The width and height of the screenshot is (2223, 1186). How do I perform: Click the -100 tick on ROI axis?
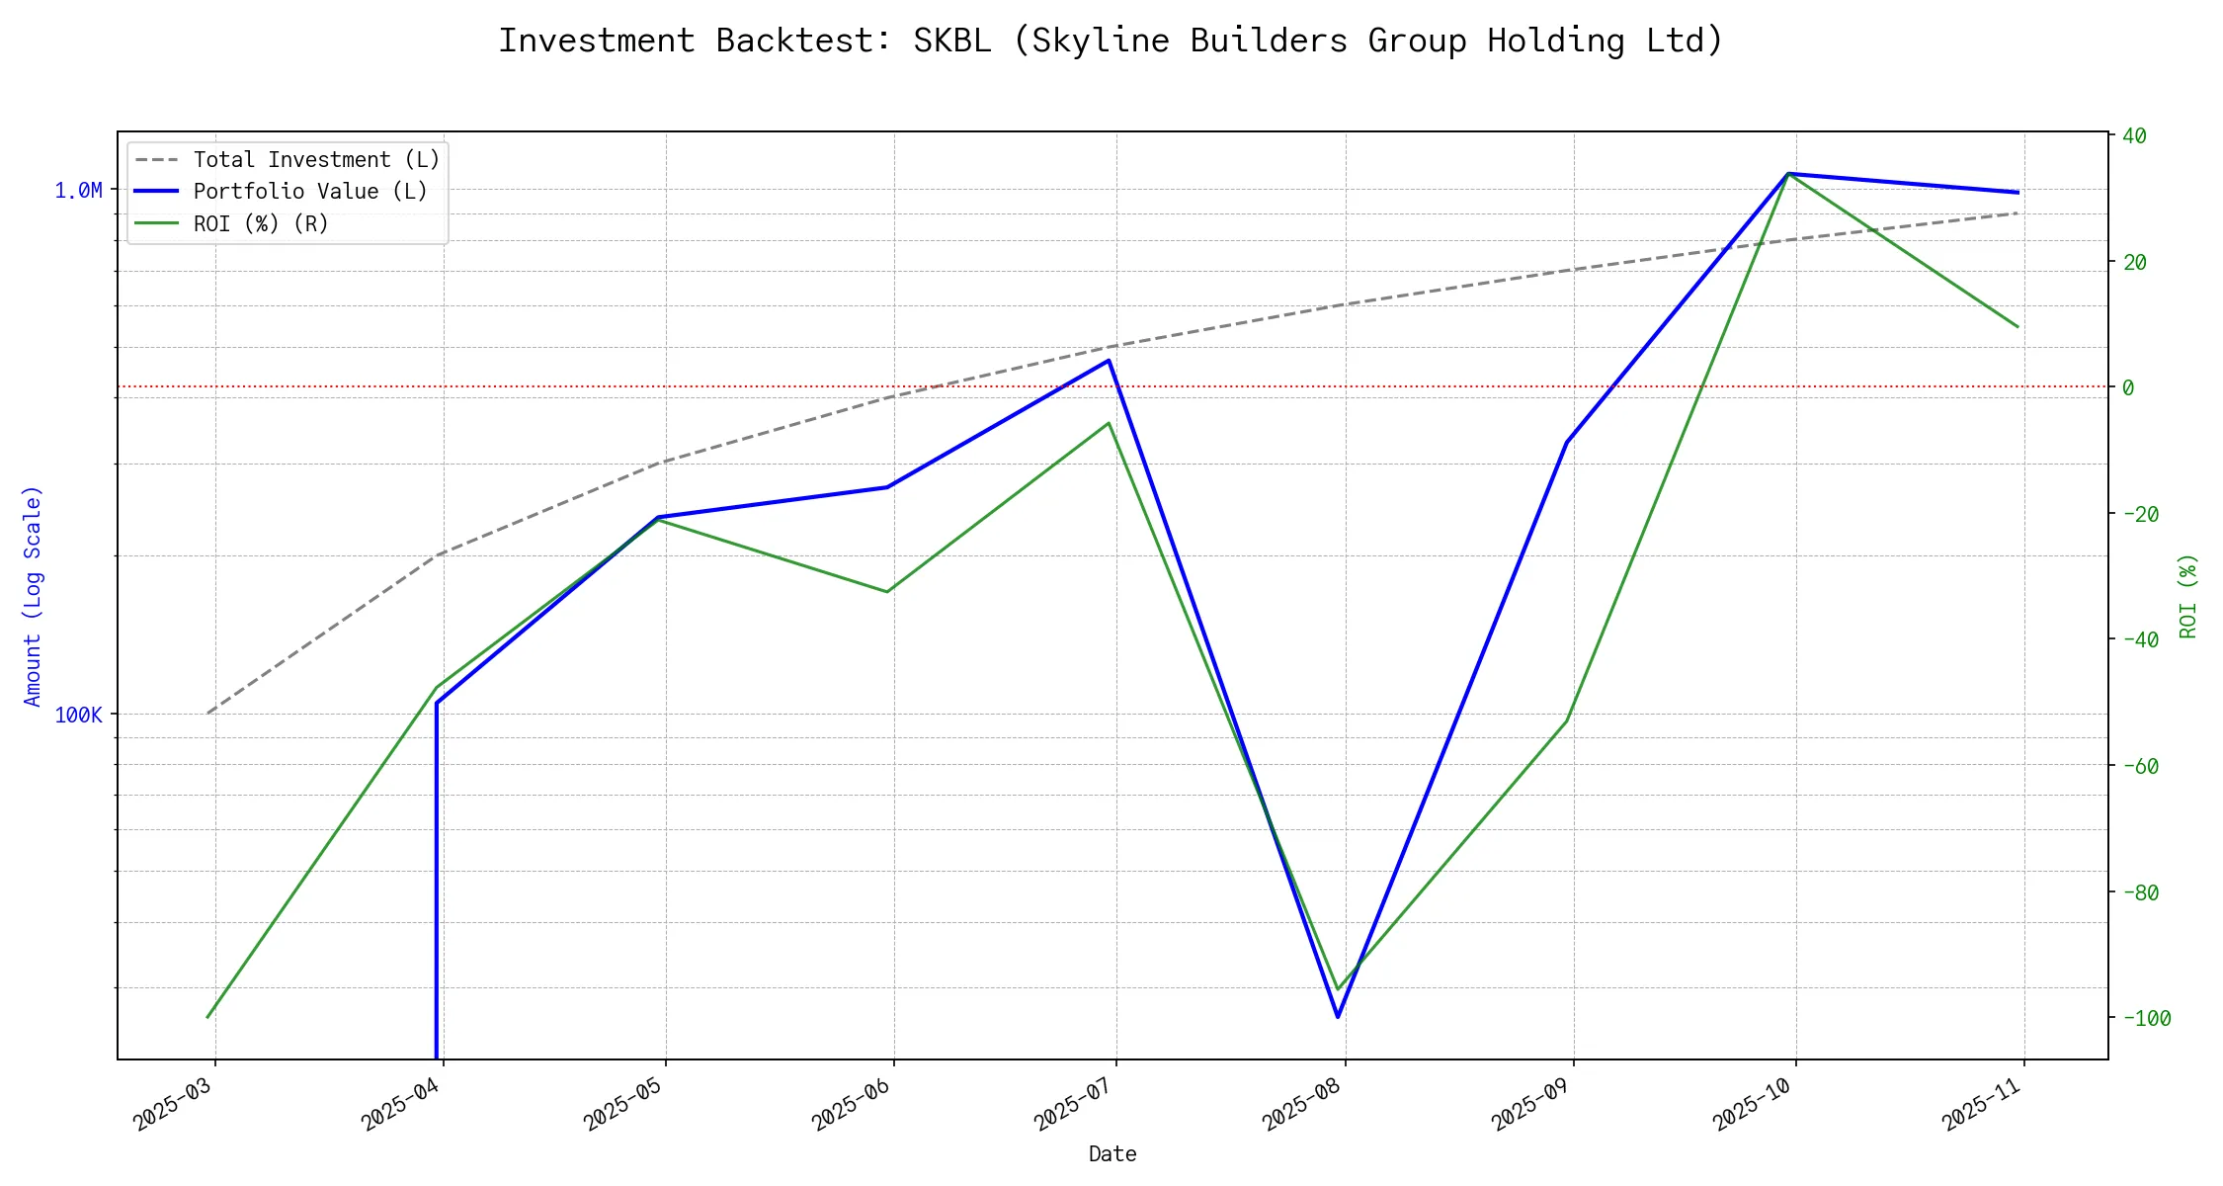click(2146, 1018)
